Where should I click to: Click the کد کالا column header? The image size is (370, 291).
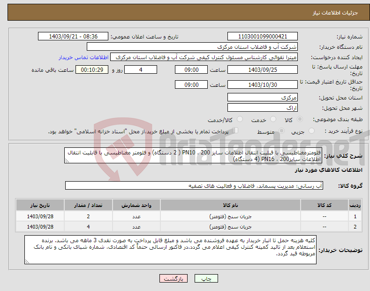click(x=324, y=205)
